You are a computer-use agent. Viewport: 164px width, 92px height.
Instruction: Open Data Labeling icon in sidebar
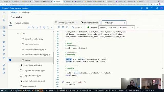pos(4,73)
